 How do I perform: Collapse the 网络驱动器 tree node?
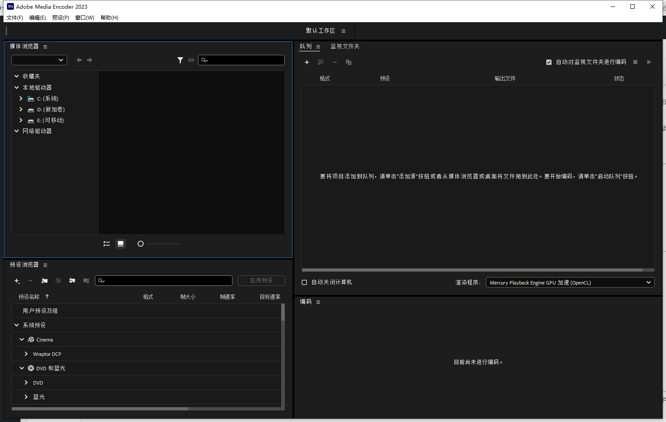tap(17, 131)
